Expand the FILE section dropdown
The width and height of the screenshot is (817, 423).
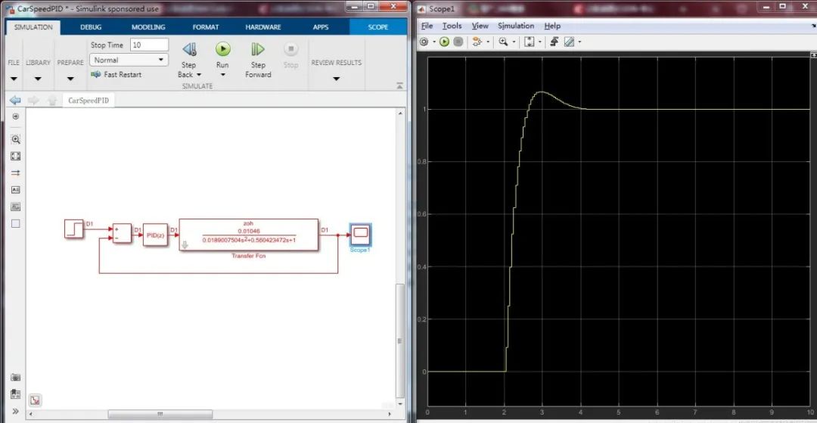click(14, 79)
